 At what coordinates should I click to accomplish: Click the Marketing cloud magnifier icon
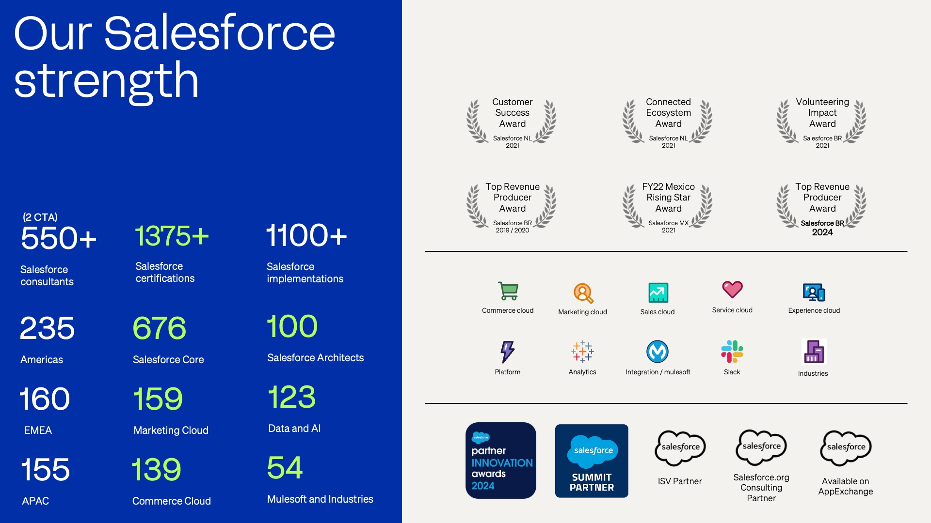(x=583, y=293)
